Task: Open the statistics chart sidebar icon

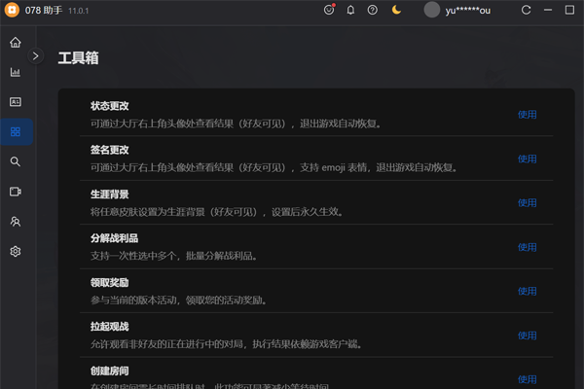Action: 16,72
